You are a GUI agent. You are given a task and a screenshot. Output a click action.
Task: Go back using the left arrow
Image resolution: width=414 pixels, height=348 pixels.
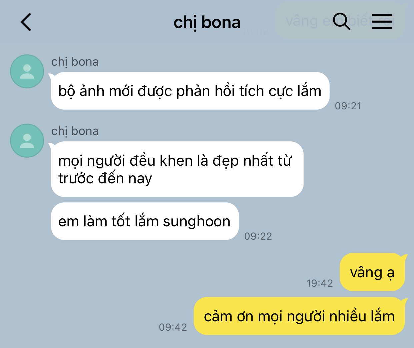[x=26, y=22]
